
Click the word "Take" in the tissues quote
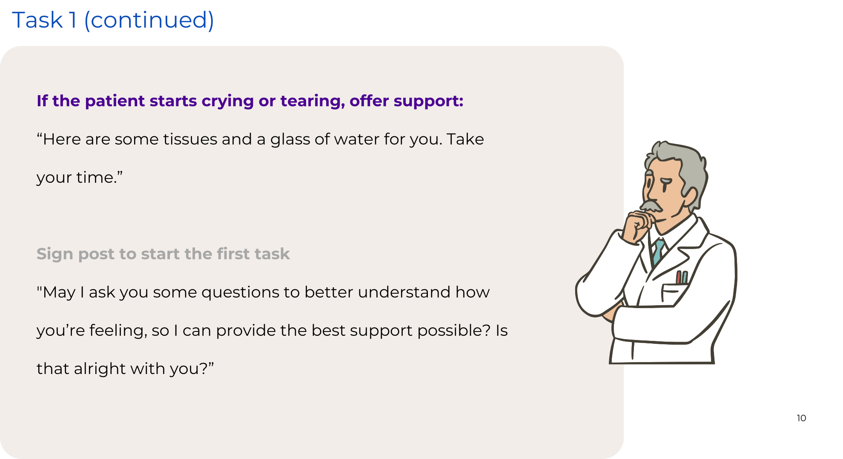465,139
